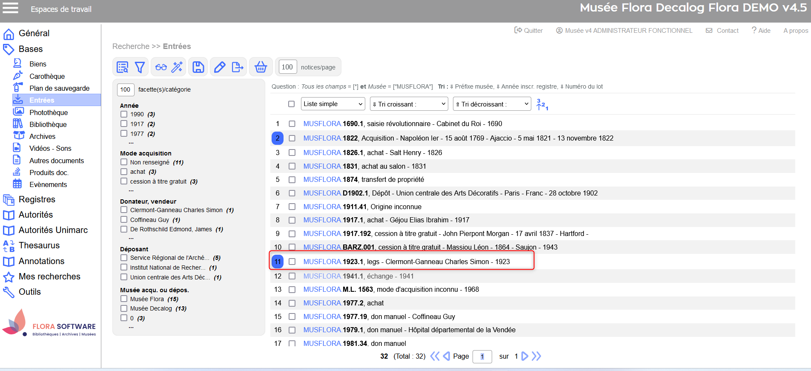811x371 pixels.
Task: Tick the Musée Decalog facet checkbox
Action: (x=124, y=308)
